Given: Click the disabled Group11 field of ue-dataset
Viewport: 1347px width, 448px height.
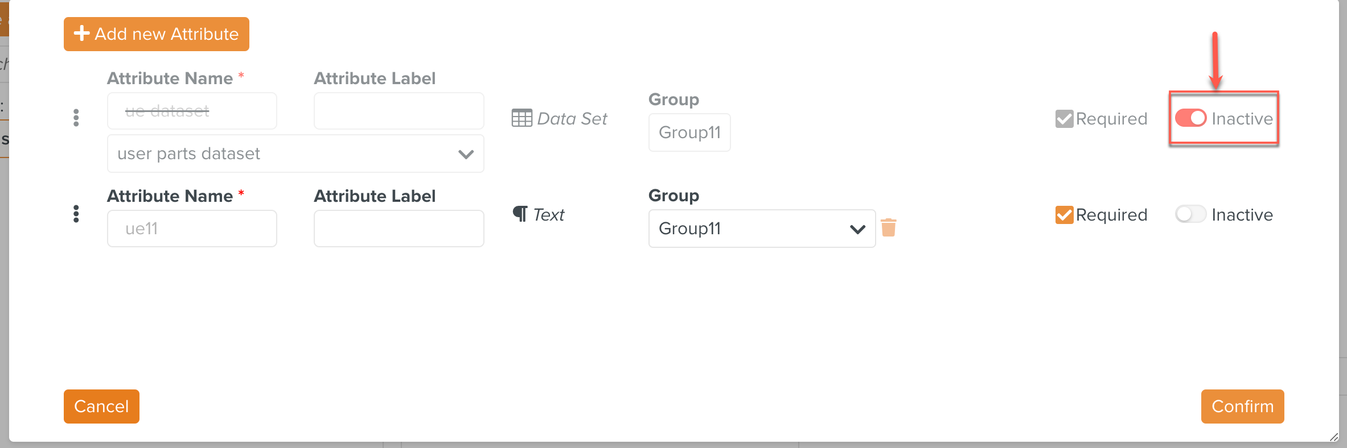Looking at the screenshot, I should [x=689, y=132].
